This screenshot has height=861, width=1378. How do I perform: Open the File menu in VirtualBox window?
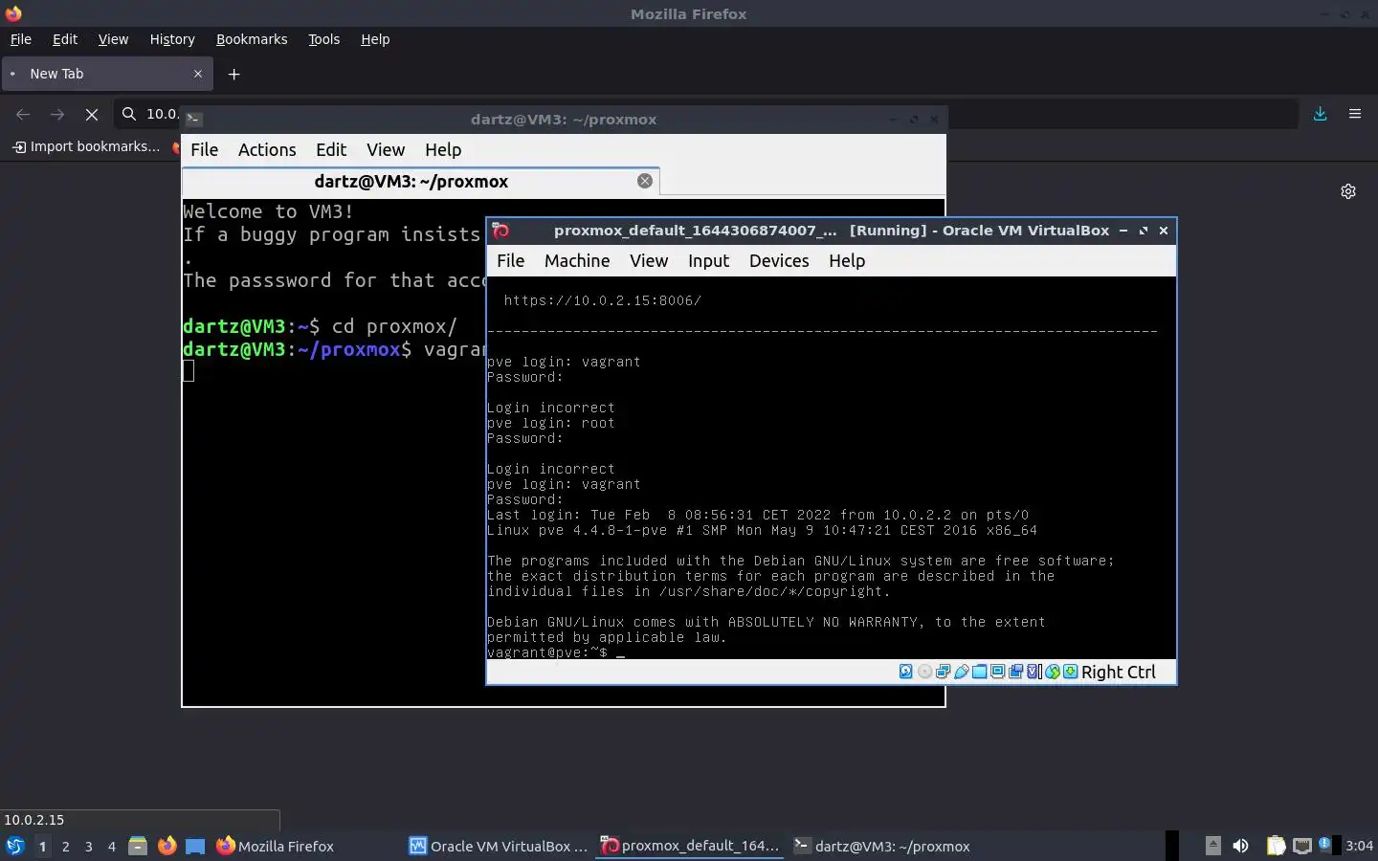coord(510,260)
